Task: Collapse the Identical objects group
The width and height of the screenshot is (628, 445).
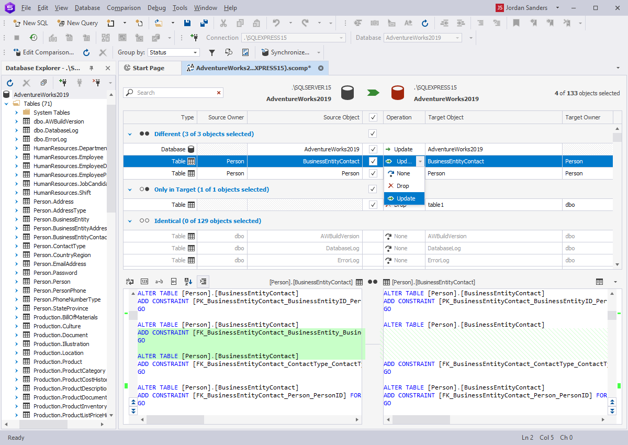Action: (130, 220)
